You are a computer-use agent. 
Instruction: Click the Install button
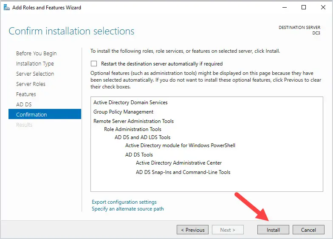coord(273,230)
